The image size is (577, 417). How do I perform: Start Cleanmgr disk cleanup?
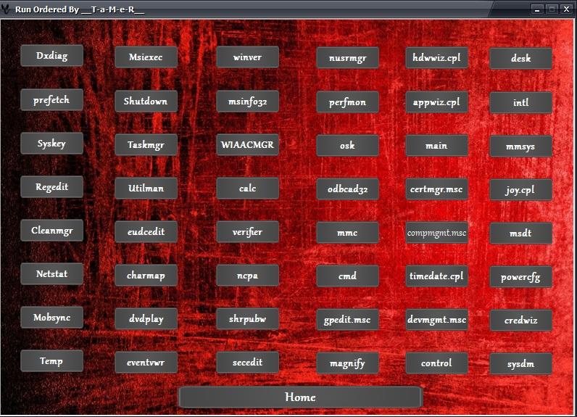click(x=52, y=231)
